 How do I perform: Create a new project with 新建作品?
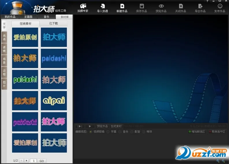click(122, 8)
